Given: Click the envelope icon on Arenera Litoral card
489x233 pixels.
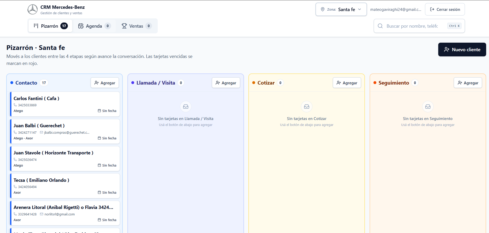Looking at the screenshot, I should pyautogui.click(x=41, y=214).
